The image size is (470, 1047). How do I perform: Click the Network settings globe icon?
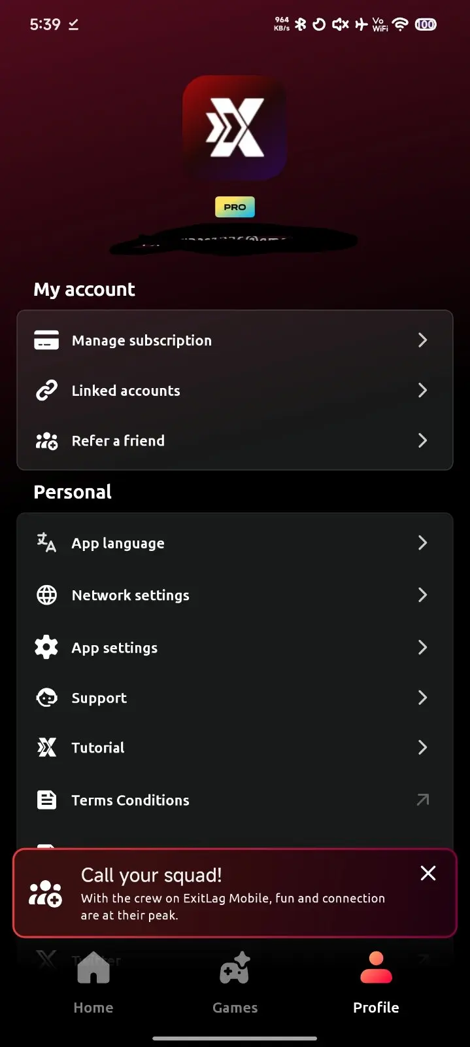point(46,595)
